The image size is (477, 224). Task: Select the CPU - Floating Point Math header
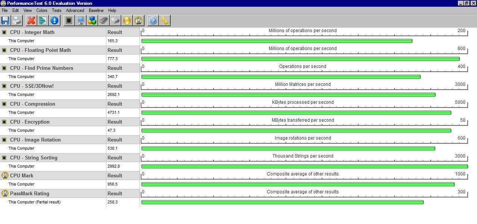[x=40, y=50]
